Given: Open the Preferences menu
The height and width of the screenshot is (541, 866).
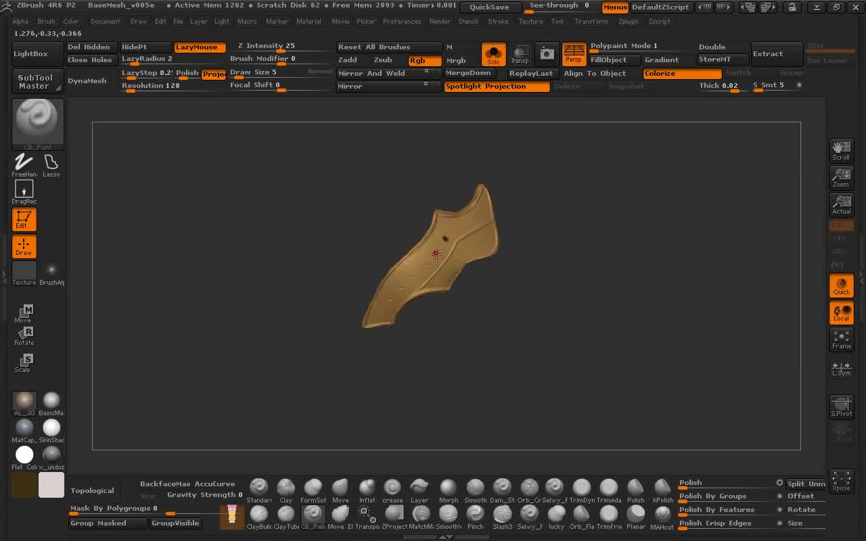Looking at the screenshot, I should point(402,22).
